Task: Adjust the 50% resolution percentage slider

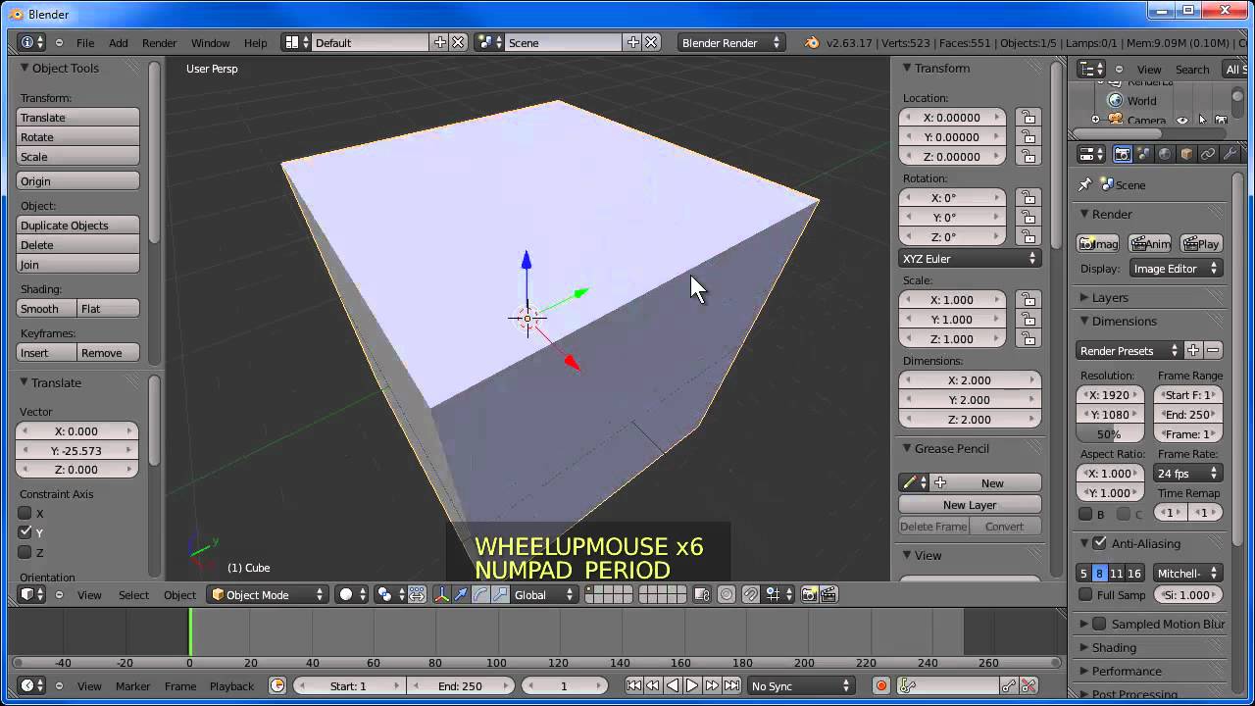Action: [1110, 433]
